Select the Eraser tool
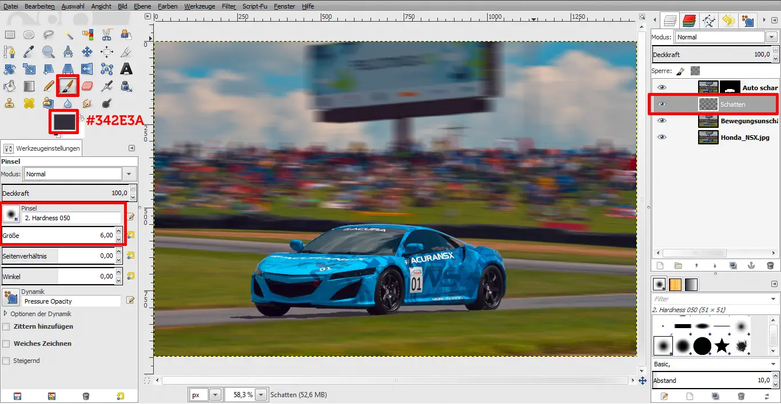This screenshot has height=404, width=781. pyautogui.click(x=87, y=86)
